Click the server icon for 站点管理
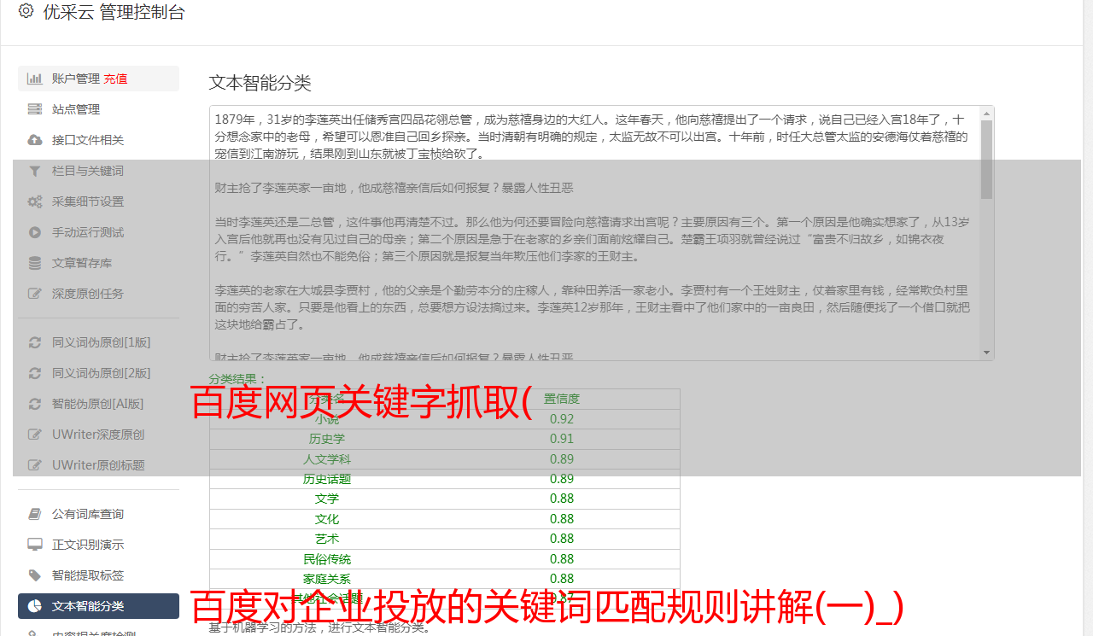 [x=35, y=109]
